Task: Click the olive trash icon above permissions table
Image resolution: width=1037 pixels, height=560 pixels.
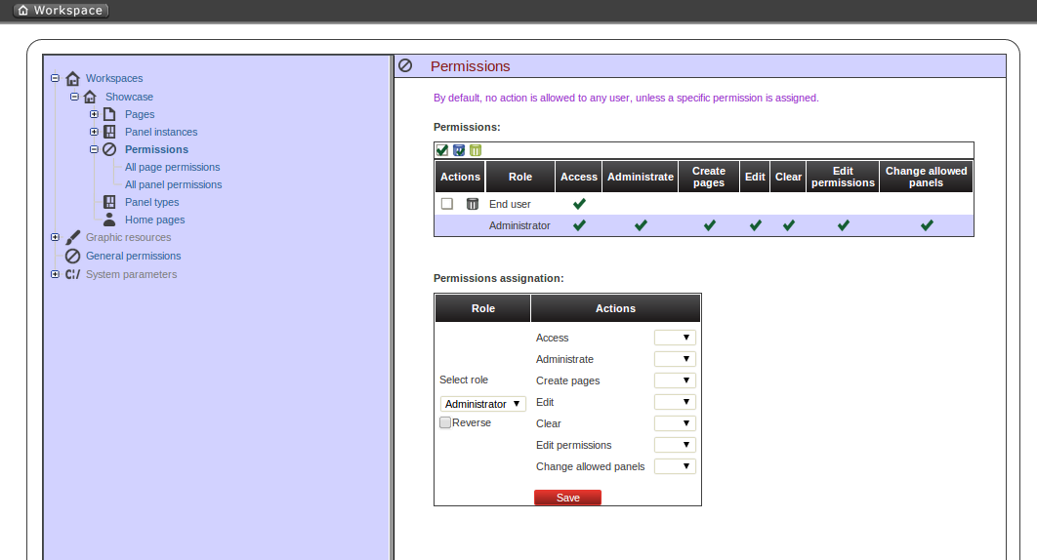Action: point(476,150)
